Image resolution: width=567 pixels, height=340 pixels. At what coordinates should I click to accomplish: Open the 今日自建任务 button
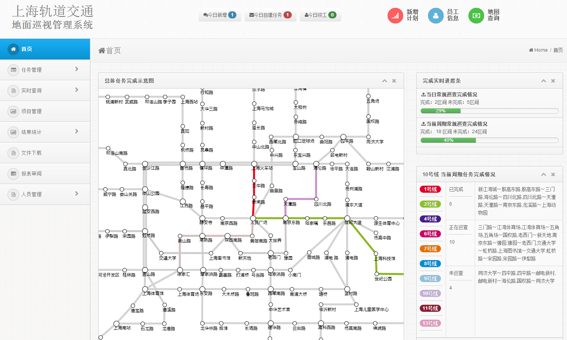click(270, 15)
